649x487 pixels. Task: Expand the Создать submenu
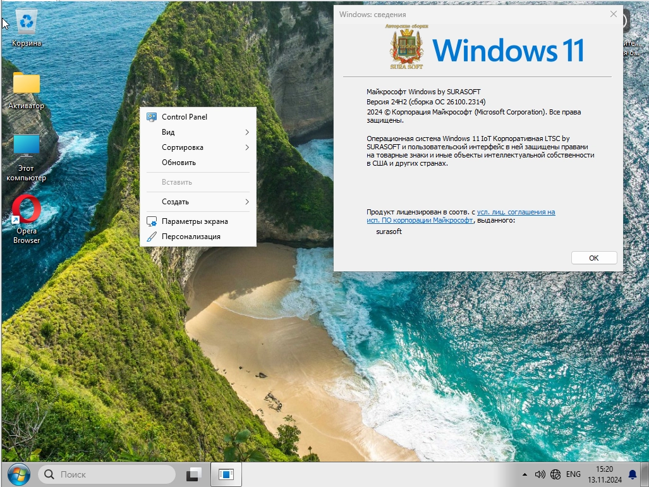pos(198,202)
